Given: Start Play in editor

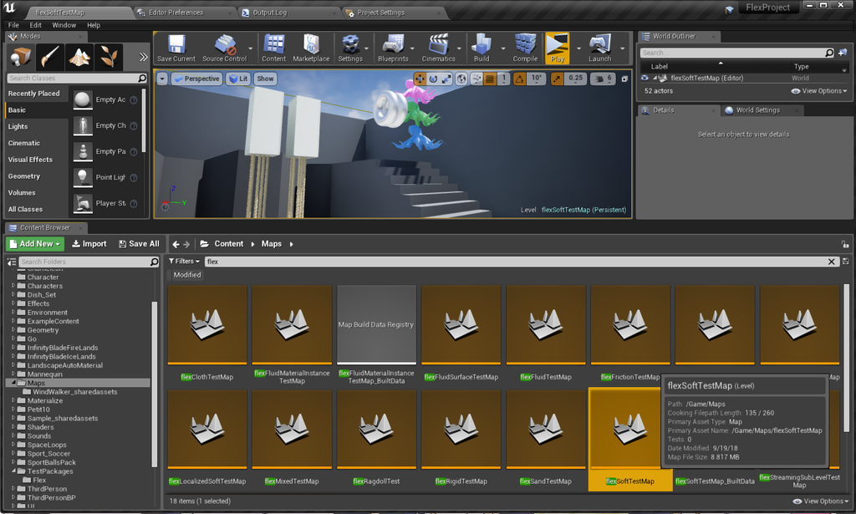Looking at the screenshot, I should (x=558, y=48).
